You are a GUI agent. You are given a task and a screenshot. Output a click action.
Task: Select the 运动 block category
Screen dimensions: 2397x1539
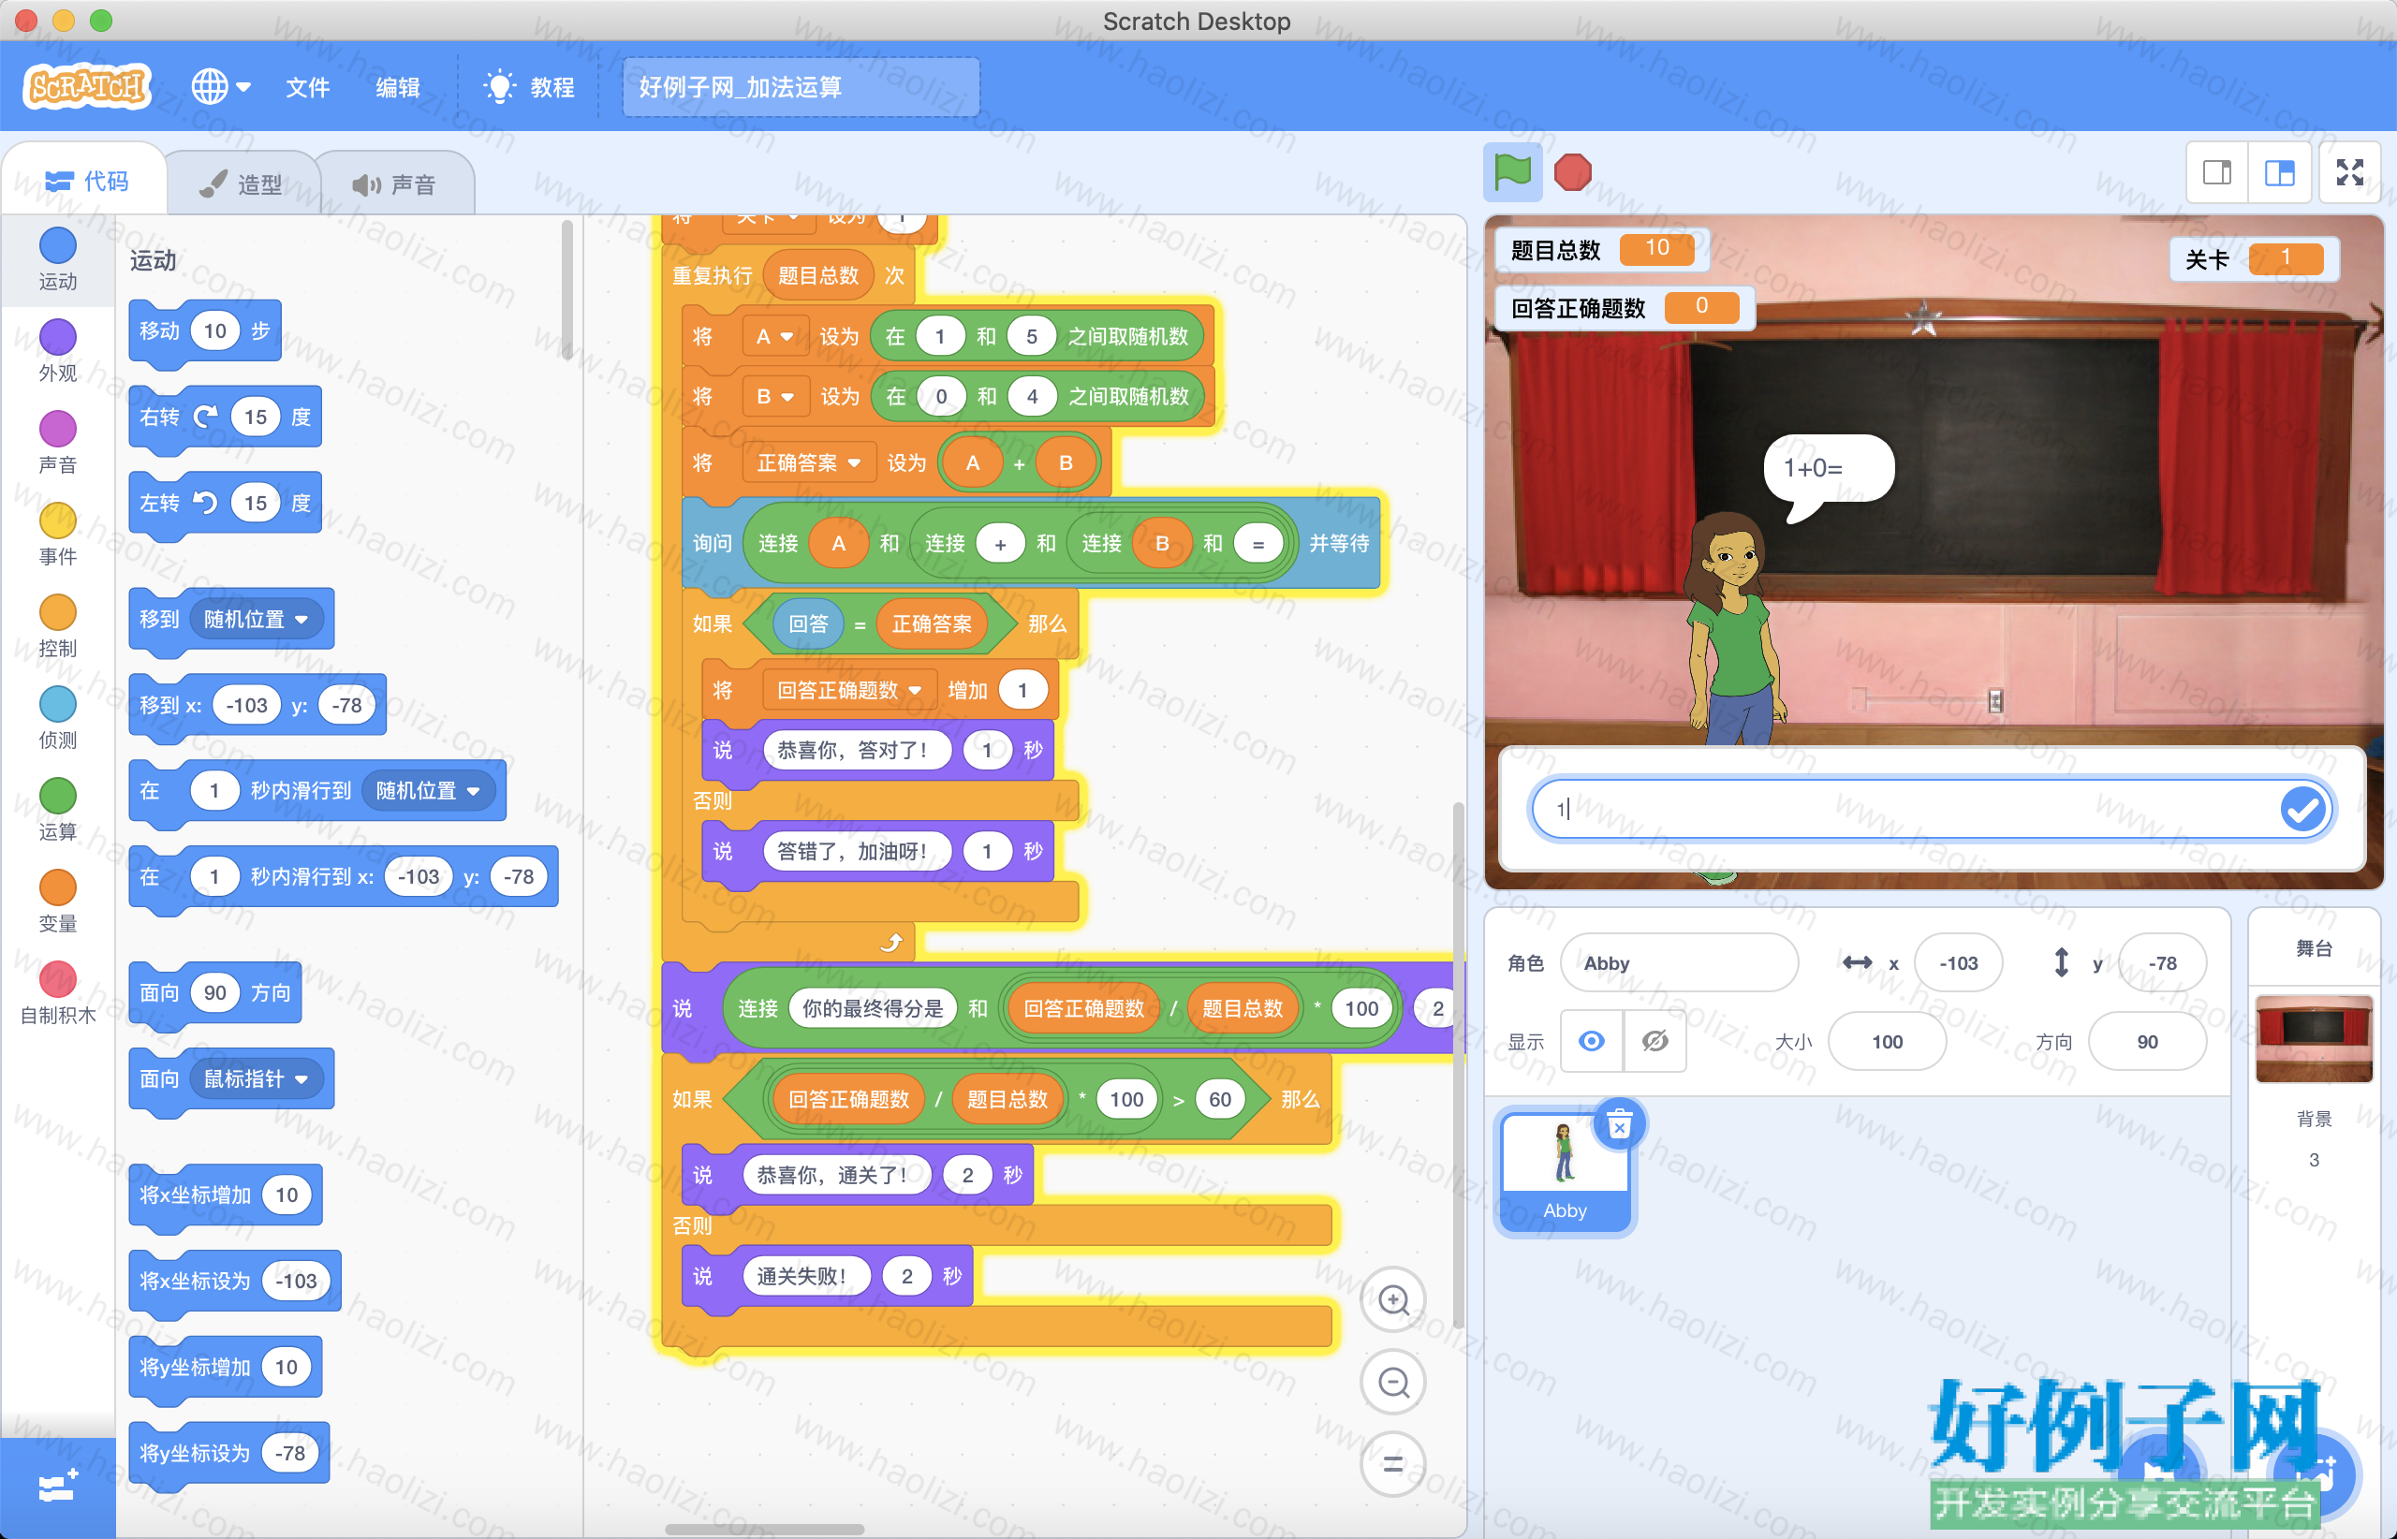click(58, 260)
